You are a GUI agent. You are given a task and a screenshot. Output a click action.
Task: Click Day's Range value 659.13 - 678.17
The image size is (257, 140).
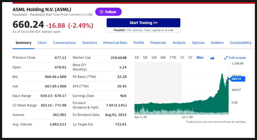(x=53, y=96)
